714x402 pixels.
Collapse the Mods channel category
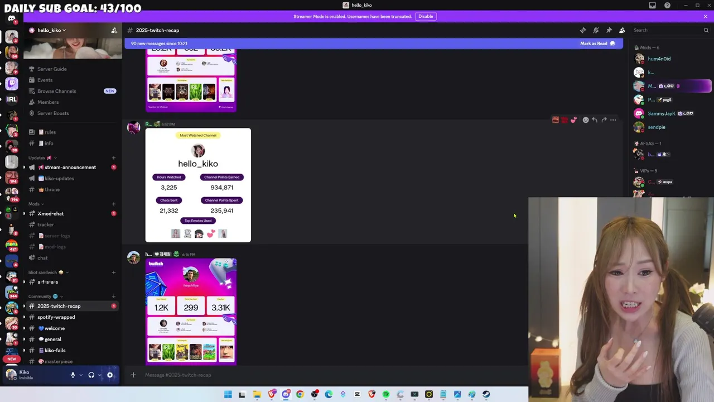(36, 204)
